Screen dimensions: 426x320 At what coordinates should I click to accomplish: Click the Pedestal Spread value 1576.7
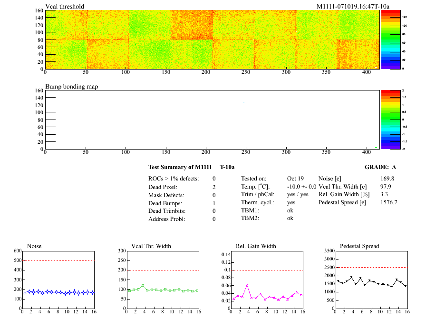(389, 202)
